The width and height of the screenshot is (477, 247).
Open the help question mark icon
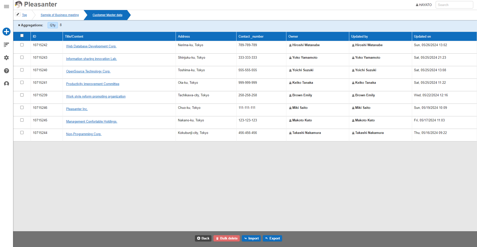(7, 71)
